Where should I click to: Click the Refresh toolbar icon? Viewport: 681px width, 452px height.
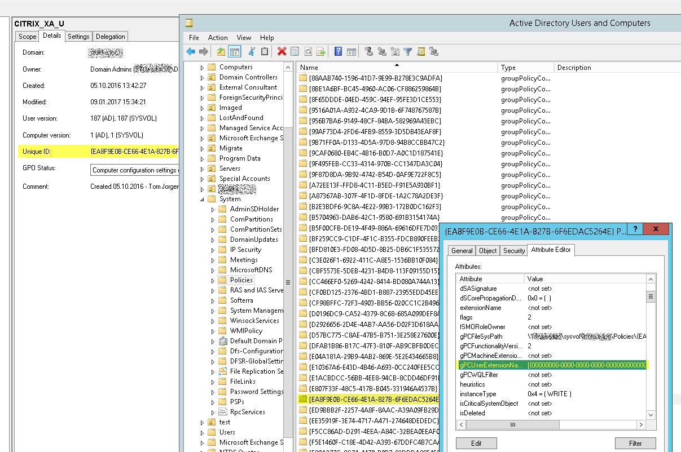pos(307,51)
